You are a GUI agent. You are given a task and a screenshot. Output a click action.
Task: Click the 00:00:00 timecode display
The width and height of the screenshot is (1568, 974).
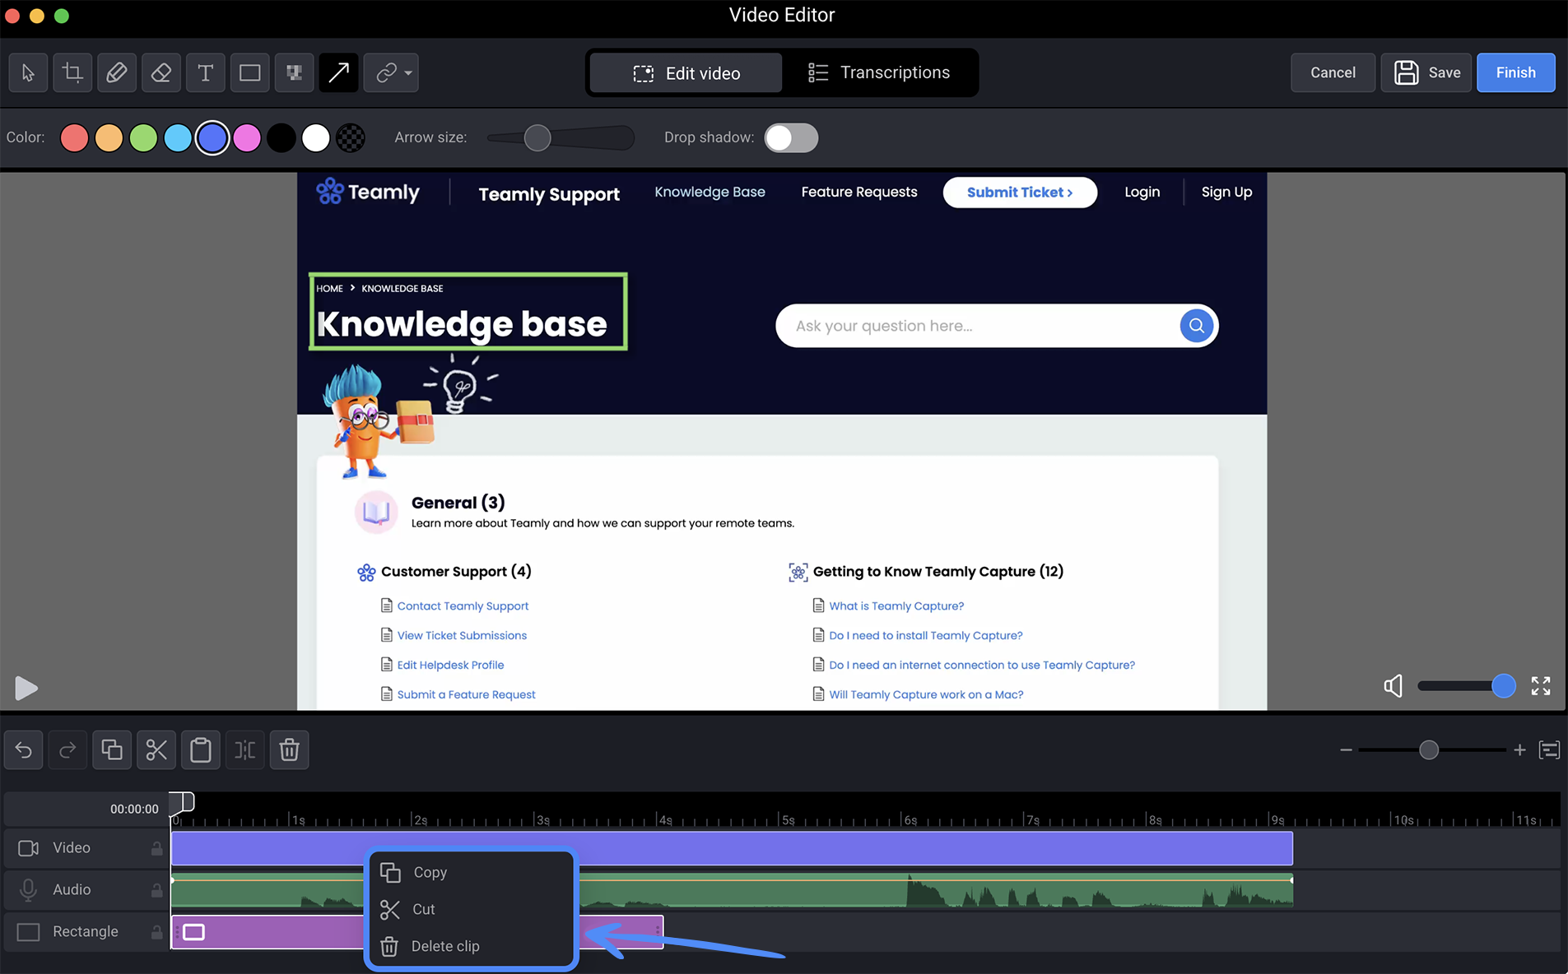(134, 809)
